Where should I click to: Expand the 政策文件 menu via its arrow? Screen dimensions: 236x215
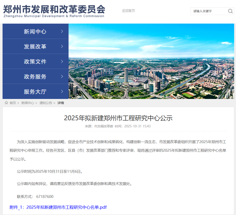(61, 62)
